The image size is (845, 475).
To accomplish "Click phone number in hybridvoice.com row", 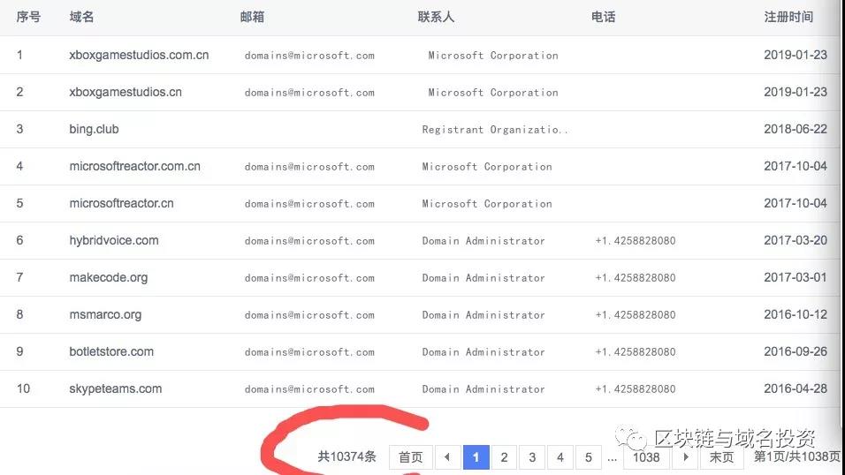I will pos(636,241).
